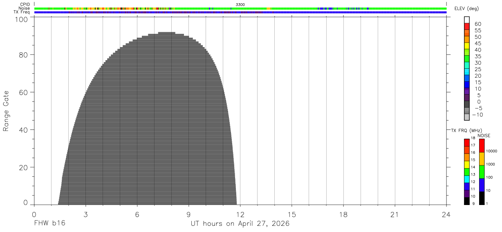Click the red swatch in the NOISE colorbar
This screenshot has height=232, width=502.
(482, 146)
